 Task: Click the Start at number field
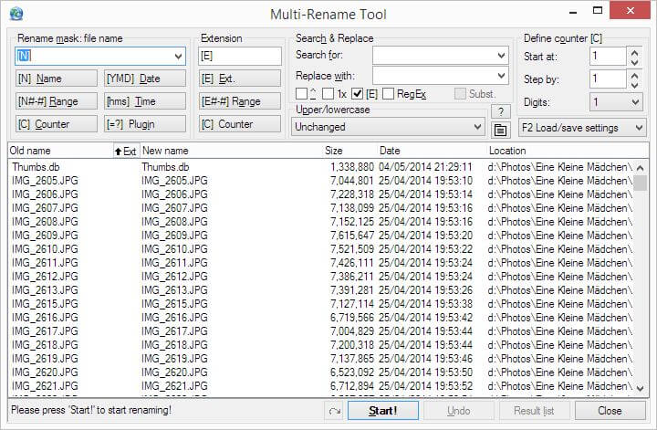608,57
